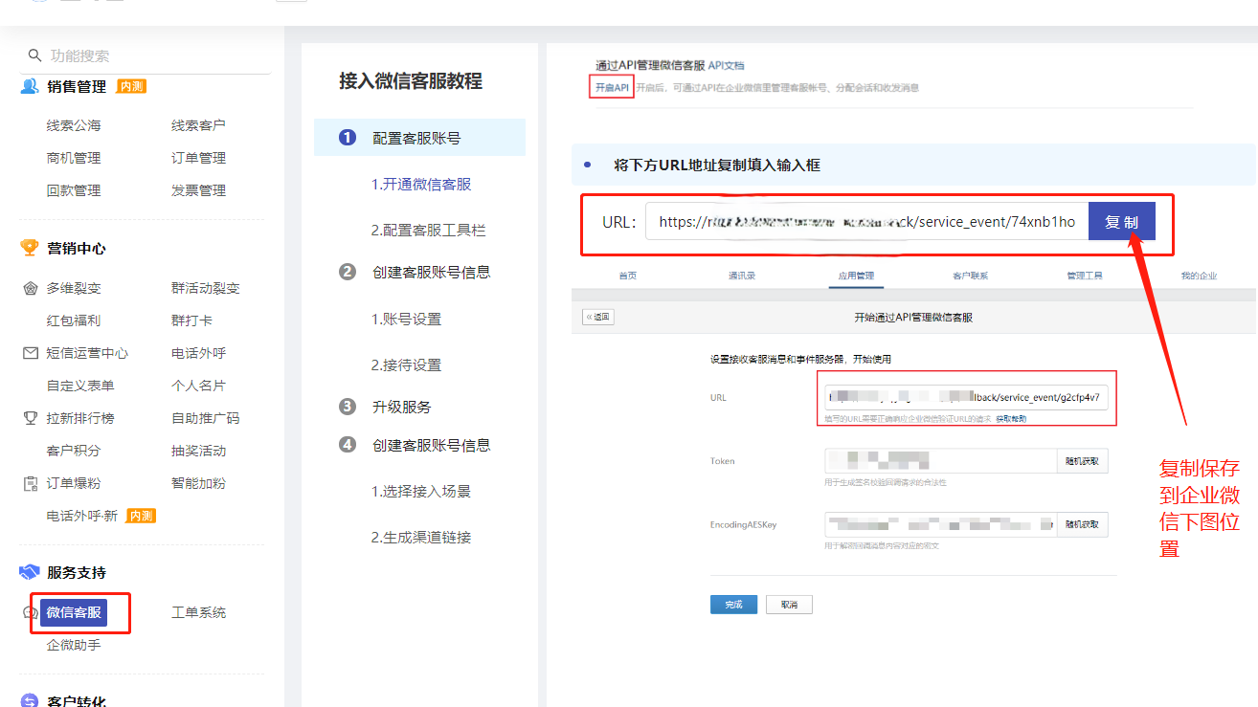Click the 营销中心 trophy icon
This screenshot has height=707, width=1258.
[30, 248]
